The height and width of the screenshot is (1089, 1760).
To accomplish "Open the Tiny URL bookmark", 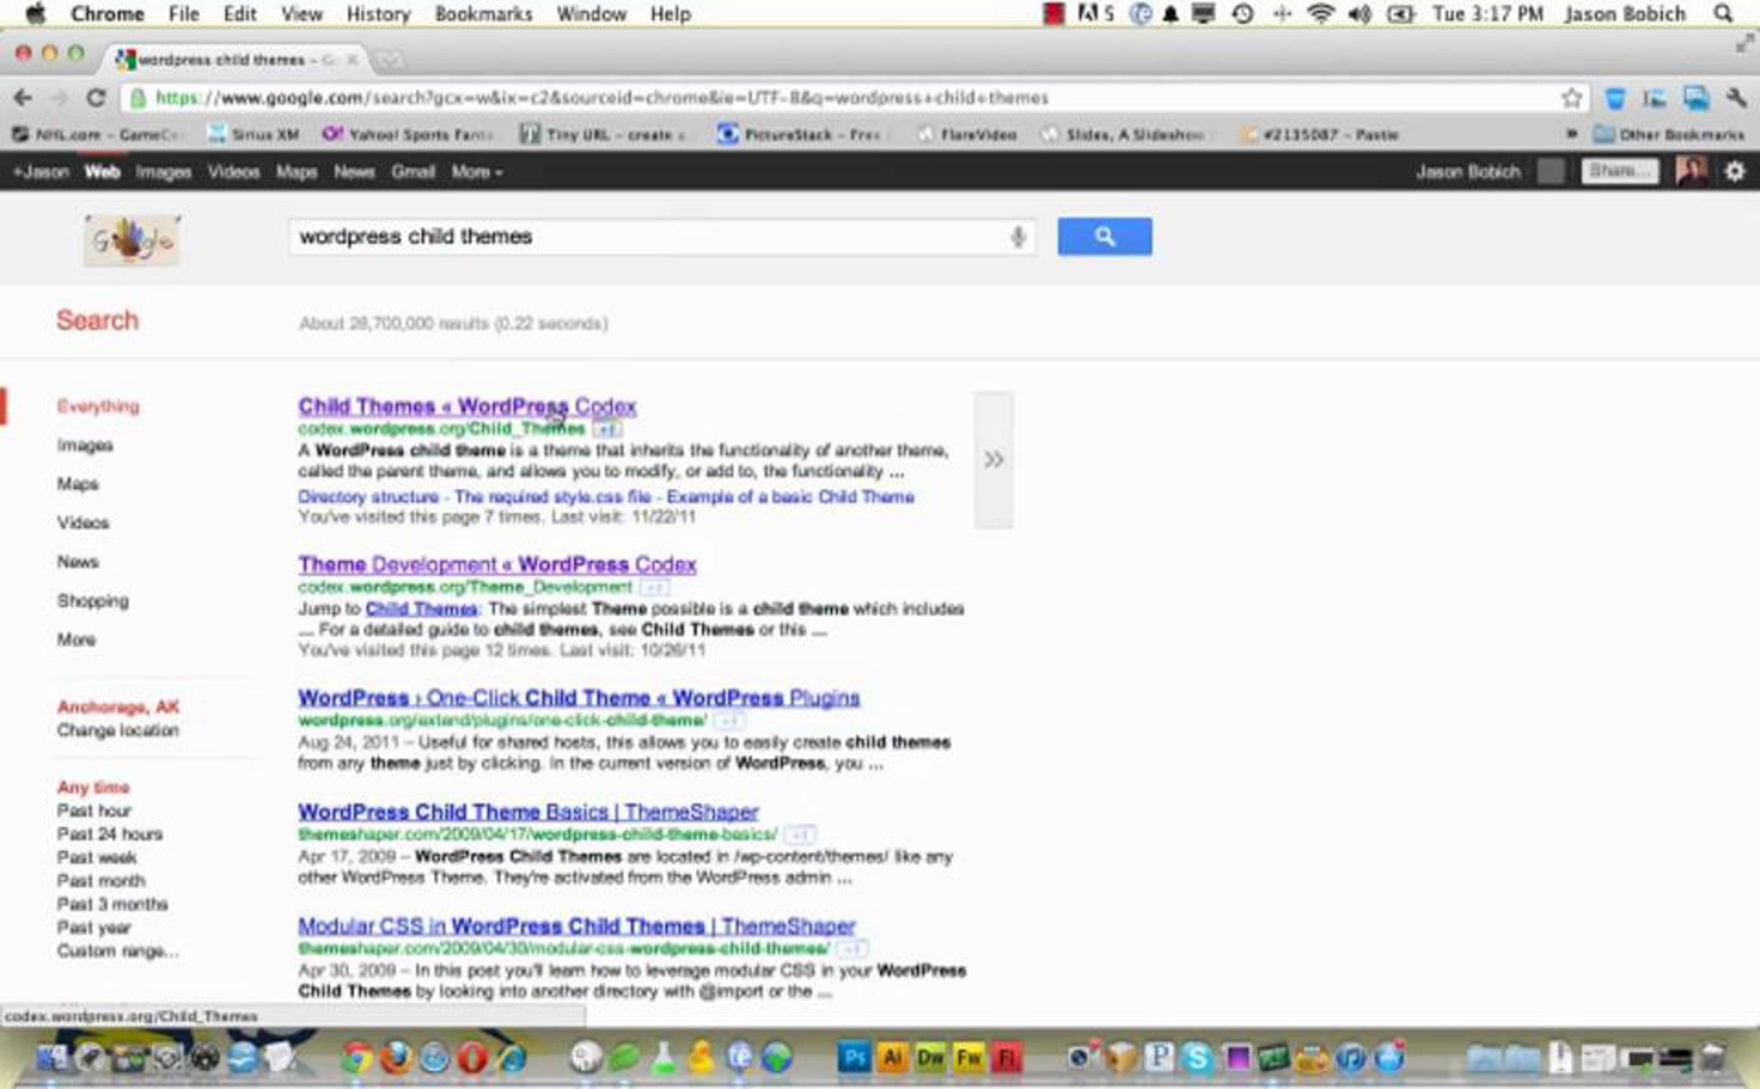I will [x=602, y=135].
